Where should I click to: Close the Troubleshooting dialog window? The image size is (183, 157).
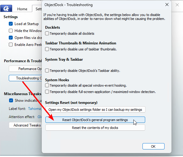167,5
